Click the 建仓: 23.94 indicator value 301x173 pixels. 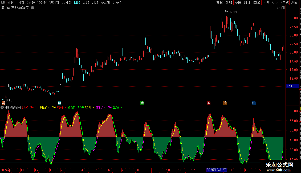click(103, 108)
